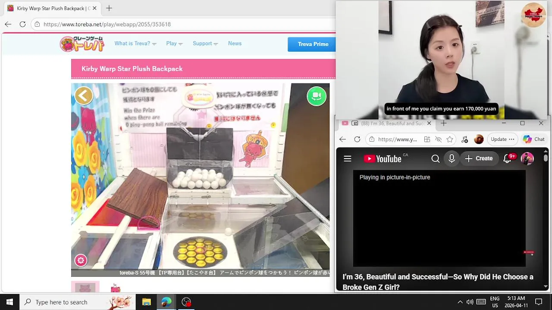This screenshot has height=310, width=552.
Task: Click the Update button in Edge toolbar
Action: point(502,139)
